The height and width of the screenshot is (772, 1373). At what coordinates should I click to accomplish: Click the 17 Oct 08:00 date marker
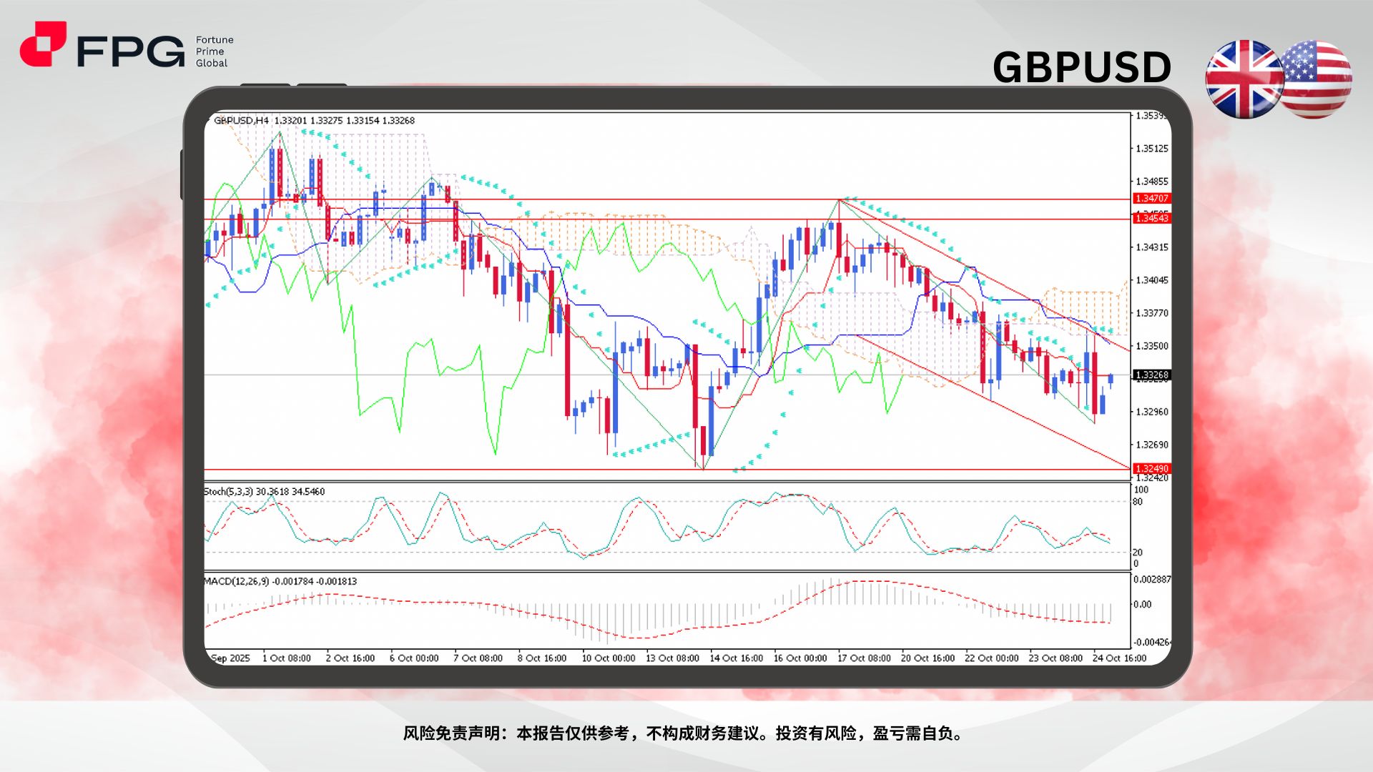click(864, 658)
